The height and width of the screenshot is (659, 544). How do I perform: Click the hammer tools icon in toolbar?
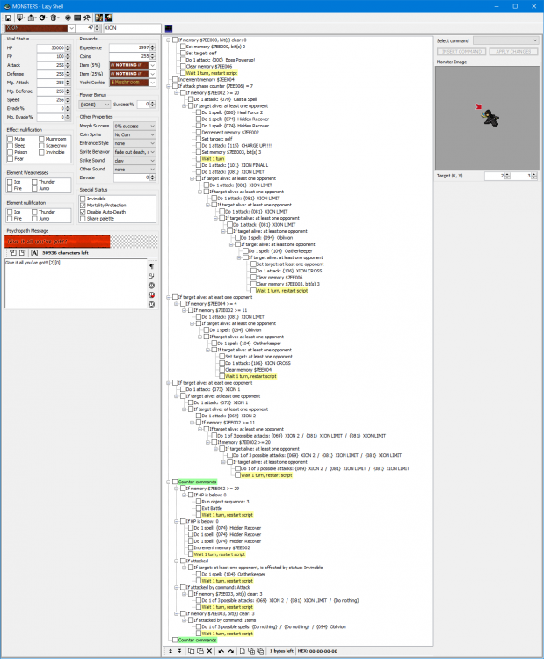point(87,18)
